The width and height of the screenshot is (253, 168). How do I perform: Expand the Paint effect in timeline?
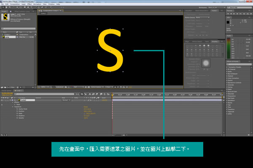[x=15, y=105]
